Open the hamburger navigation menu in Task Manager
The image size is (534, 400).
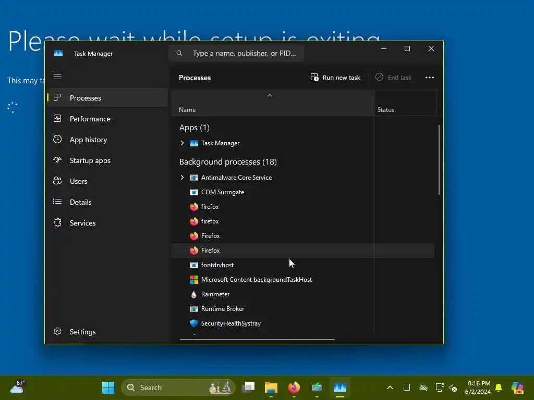[x=57, y=77]
